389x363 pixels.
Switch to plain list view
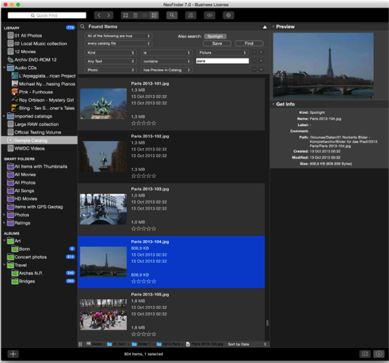pos(136,16)
